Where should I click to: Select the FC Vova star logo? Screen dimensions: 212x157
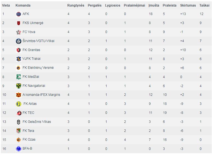coord(19,32)
